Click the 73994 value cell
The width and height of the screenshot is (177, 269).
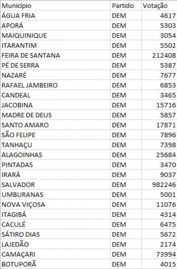(x=159, y=254)
